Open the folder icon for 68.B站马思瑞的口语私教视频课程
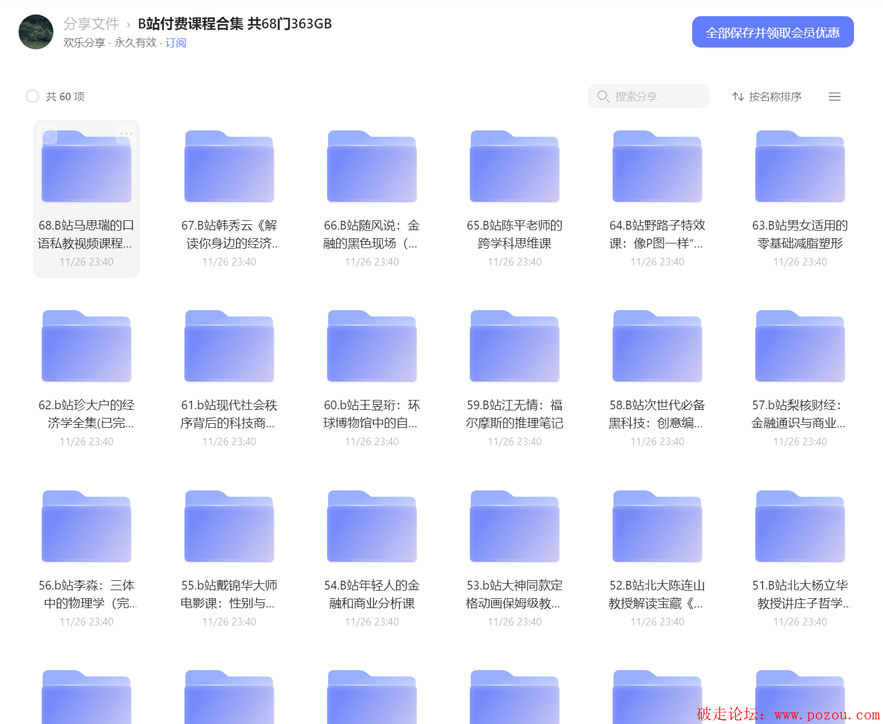The height and width of the screenshot is (724, 883). (x=86, y=166)
